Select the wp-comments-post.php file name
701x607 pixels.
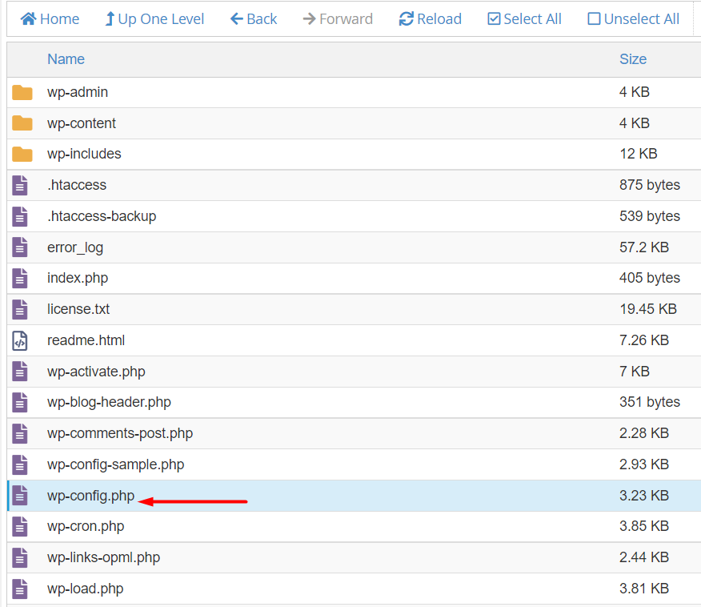[x=120, y=433]
